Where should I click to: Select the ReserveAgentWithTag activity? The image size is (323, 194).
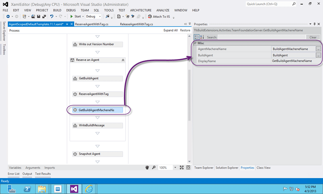98,94
